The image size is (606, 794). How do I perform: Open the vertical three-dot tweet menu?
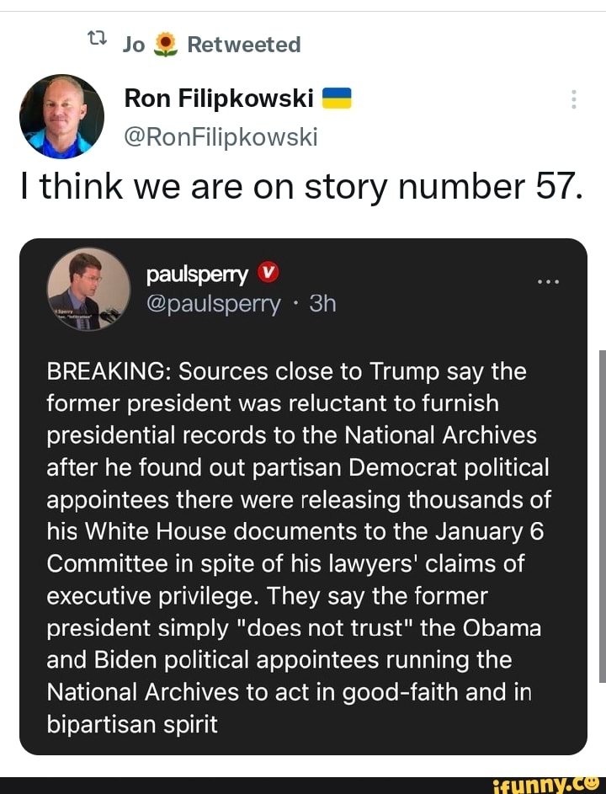point(574,100)
